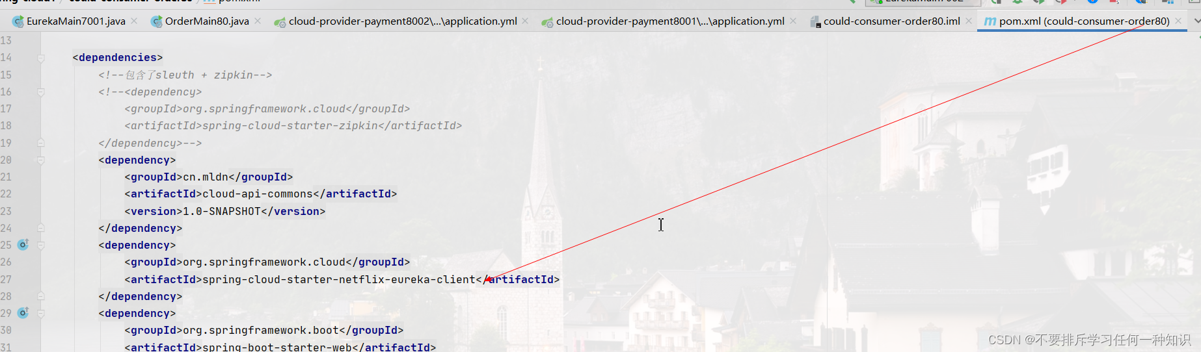This screenshot has height=352, width=1201.
Task: Click the <dependency> opening tag on line 20
Action: coord(137,160)
